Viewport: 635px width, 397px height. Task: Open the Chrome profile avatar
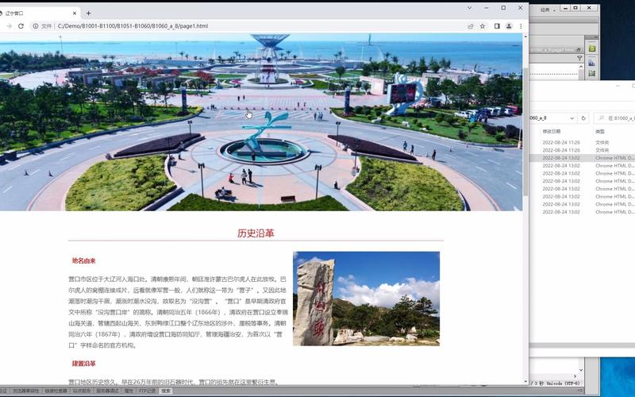(509, 26)
